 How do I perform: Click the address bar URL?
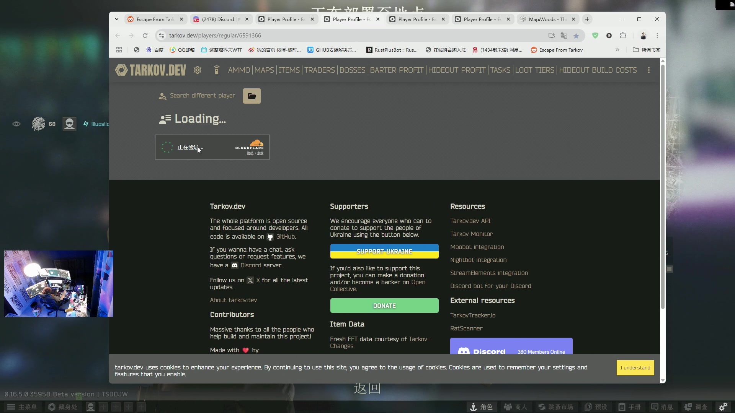[215, 36]
